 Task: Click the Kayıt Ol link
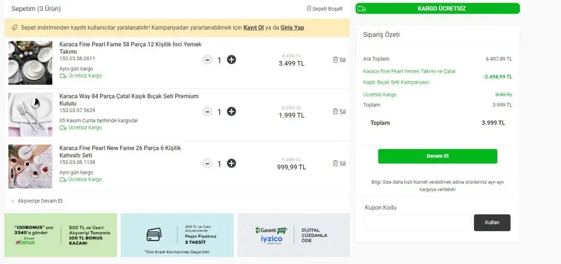[254, 27]
